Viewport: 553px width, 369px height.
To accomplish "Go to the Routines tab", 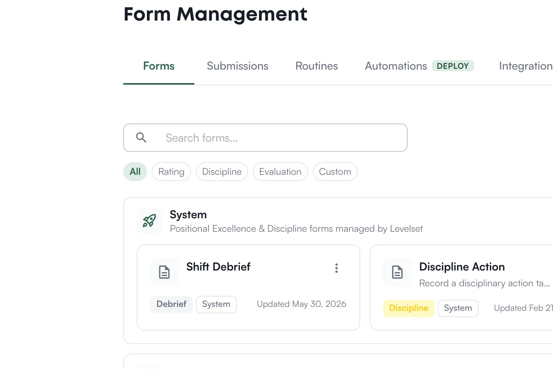I will (317, 66).
